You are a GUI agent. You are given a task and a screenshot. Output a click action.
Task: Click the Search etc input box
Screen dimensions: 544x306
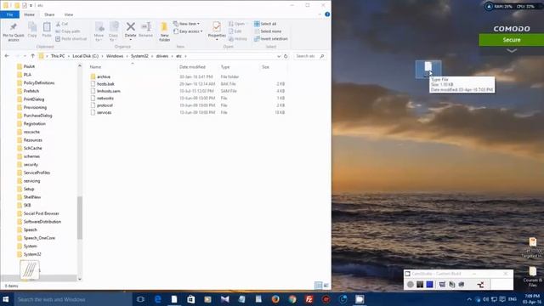pos(309,56)
